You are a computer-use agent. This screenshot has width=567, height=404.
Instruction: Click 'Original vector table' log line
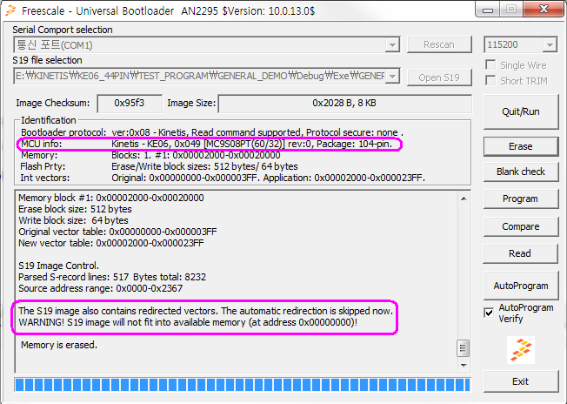(x=117, y=232)
